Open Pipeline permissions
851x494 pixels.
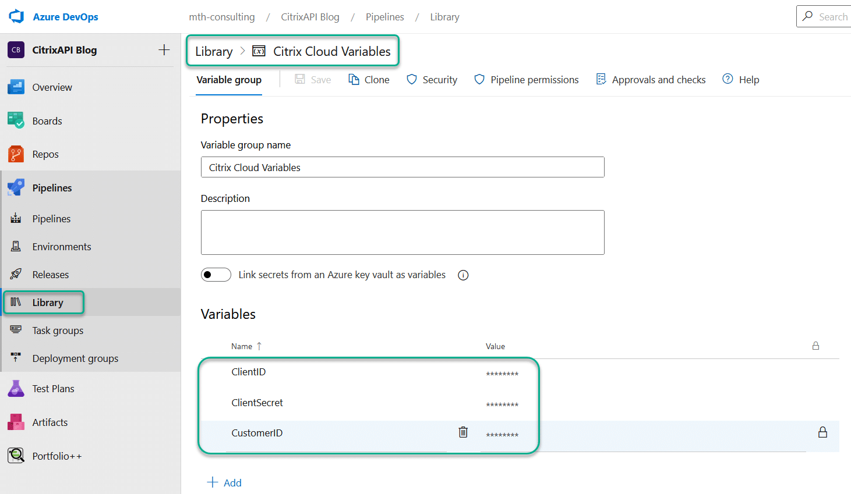point(527,80)
